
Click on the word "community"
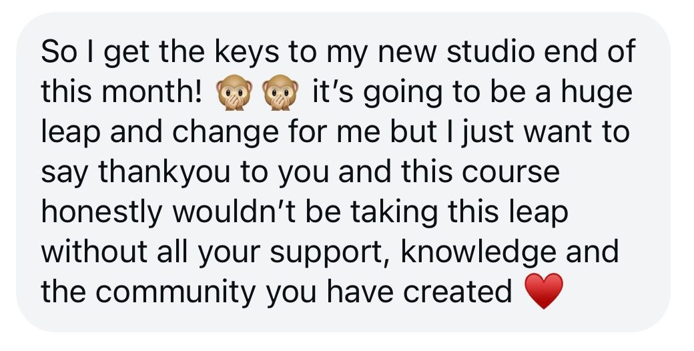176,292
